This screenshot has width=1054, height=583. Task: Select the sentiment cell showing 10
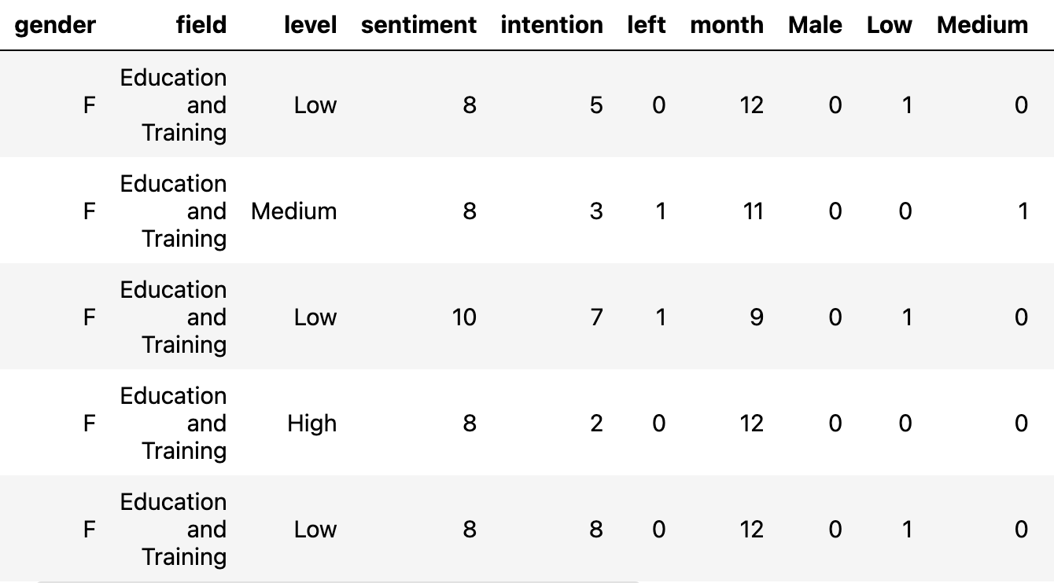pyautogui.click(x=464, y=317)
